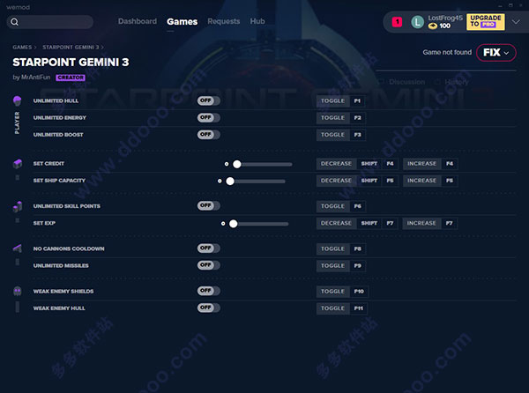Click Increase hotkey for Set Exp
This screenshot has width=529, height=393.
click(421, 223)
